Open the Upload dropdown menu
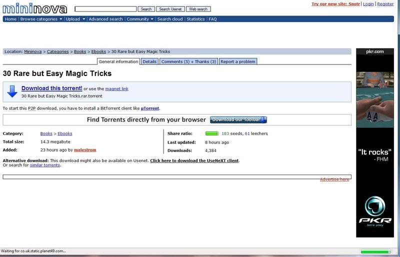The height and width of the screenshot is (257, 400). point(75,19)
